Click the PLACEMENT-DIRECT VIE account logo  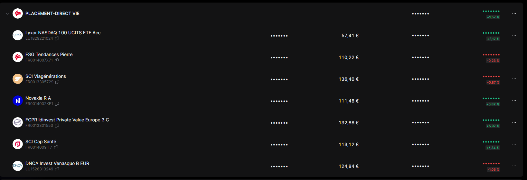click(x=18, y=13)
